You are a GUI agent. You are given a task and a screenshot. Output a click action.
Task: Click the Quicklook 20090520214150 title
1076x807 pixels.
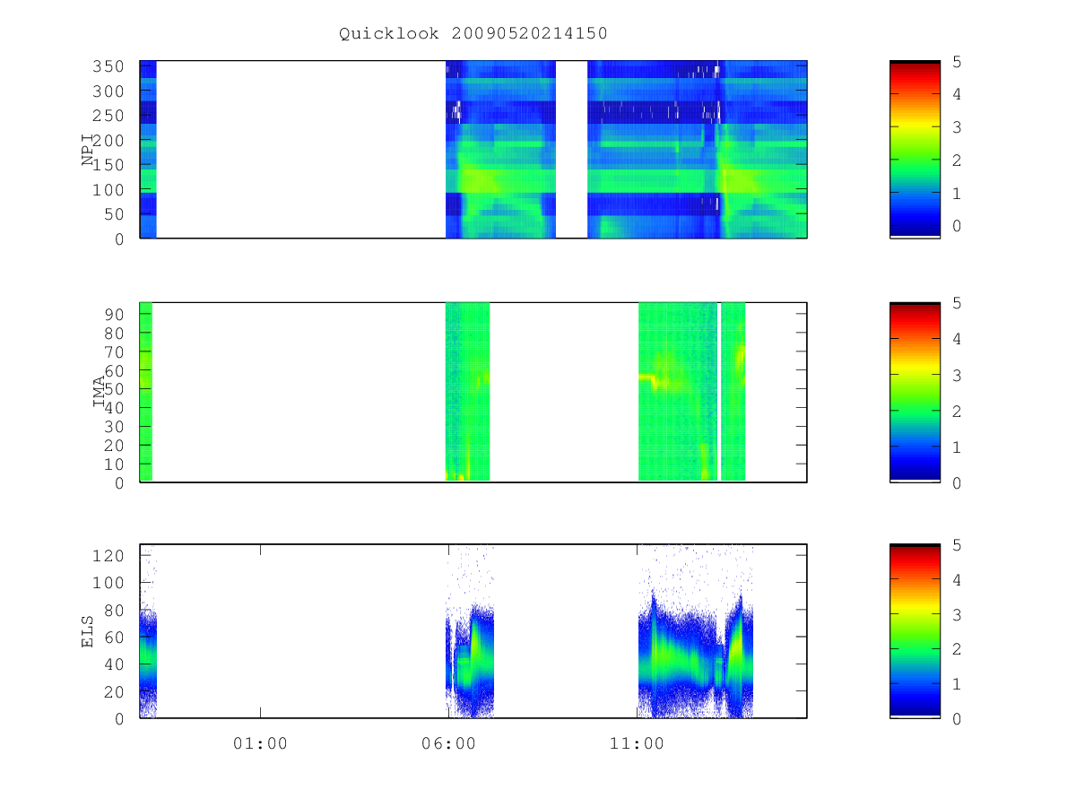pyautogui.click(x=473, y=34)
